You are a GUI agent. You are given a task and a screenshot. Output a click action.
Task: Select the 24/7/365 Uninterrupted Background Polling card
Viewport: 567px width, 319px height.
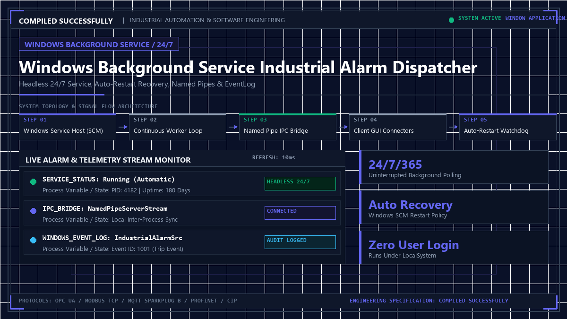(x=454, y=167)
